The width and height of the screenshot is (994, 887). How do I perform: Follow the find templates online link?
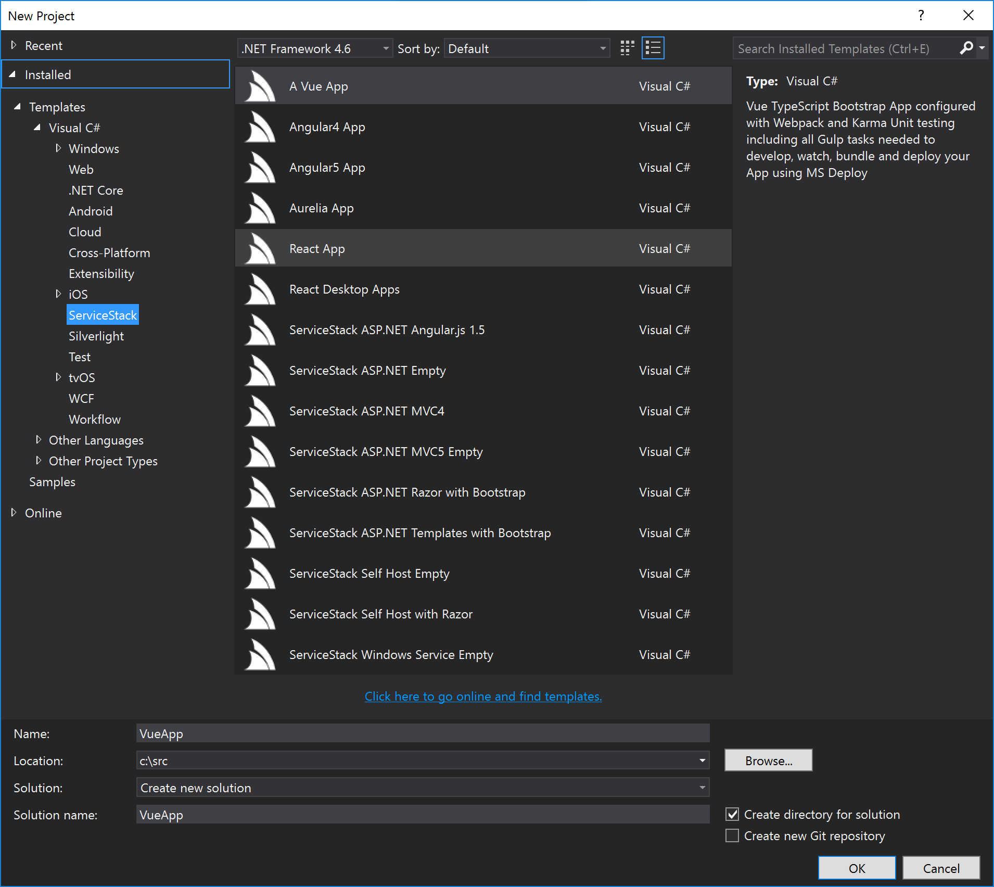point(483,696)
